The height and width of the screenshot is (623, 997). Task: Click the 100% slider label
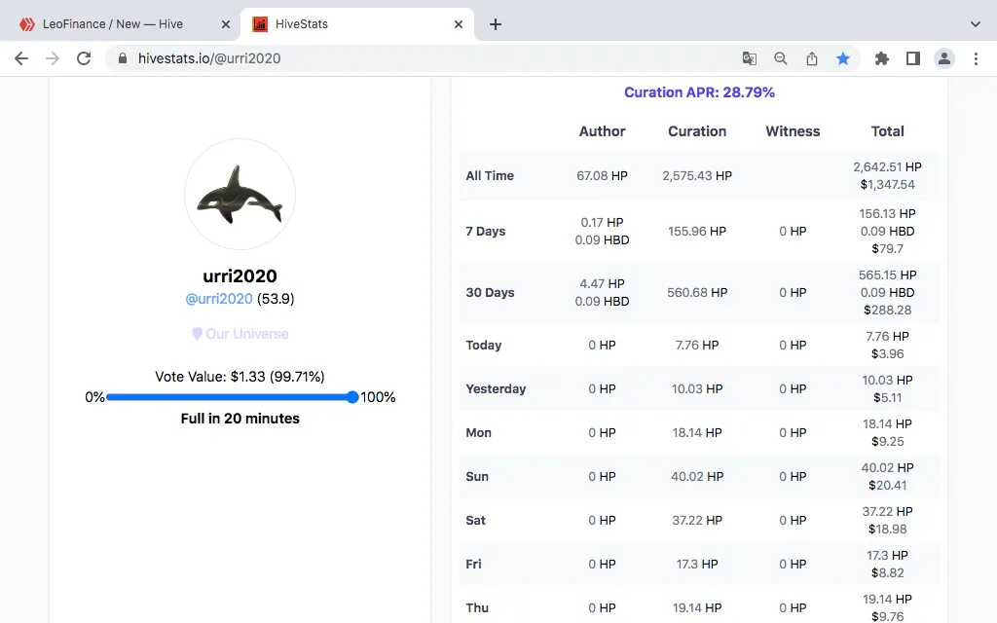pyautogui.click(x=378, y=397)
